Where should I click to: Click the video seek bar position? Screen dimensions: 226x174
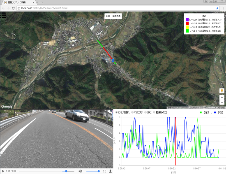(47, 171)
